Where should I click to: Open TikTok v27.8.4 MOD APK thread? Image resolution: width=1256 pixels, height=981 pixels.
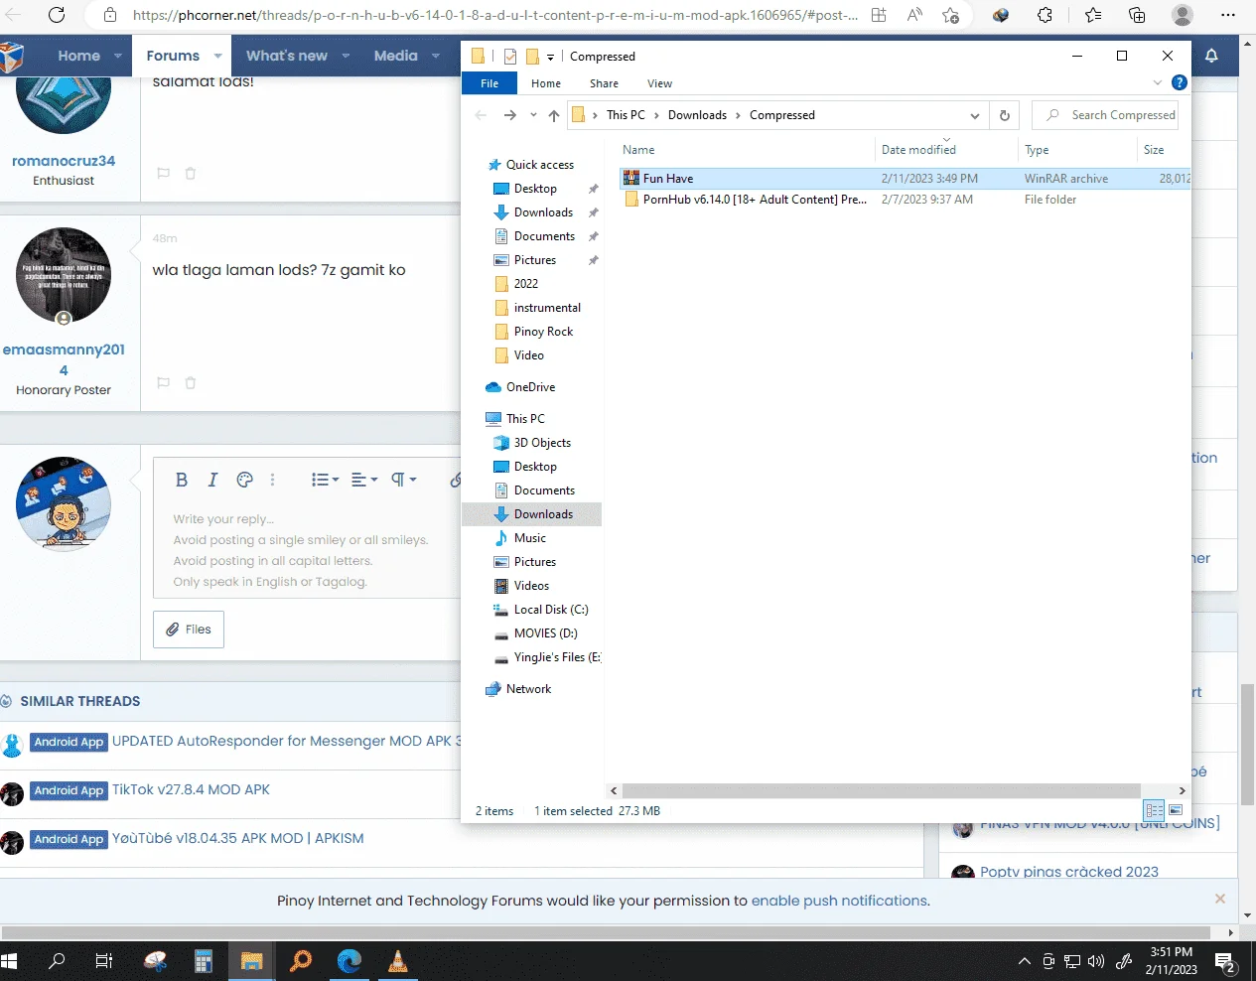click(x=191, y=789)
